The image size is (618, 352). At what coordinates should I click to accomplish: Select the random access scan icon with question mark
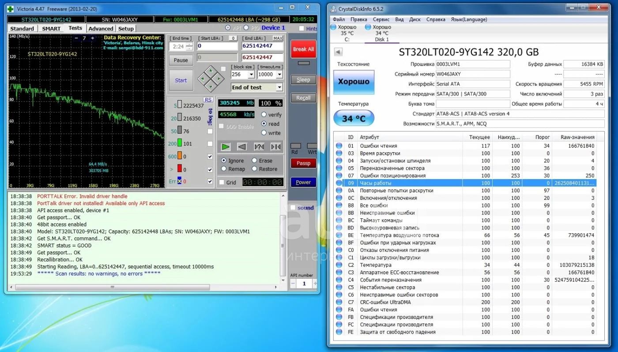click(x=259, y=146)
